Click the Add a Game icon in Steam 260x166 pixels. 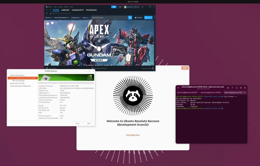tap(47, 68)
